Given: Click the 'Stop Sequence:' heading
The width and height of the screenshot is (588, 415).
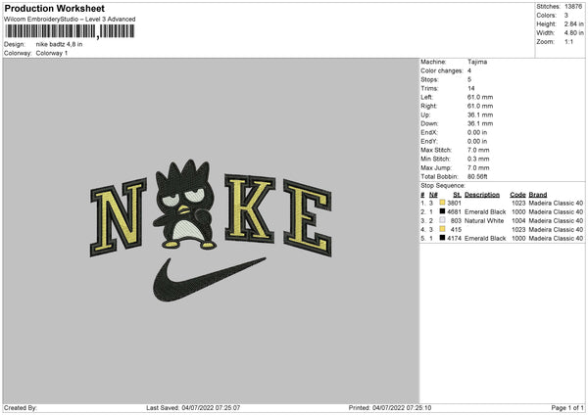Looking at the screenshot, I should (x=443, y=186).
